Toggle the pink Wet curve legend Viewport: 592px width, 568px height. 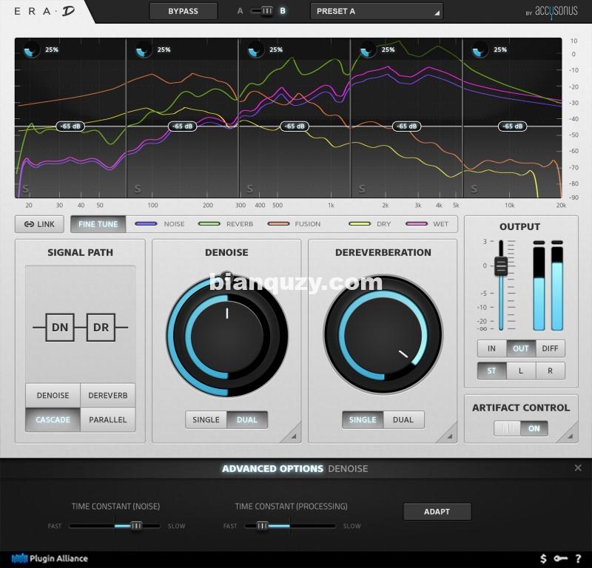coord(427,224)
